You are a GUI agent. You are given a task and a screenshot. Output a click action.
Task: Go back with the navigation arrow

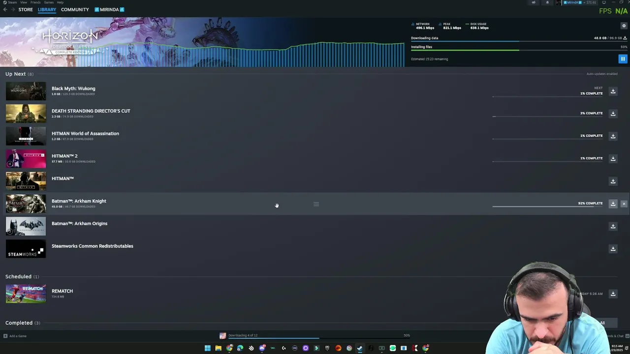click(5, 9)
